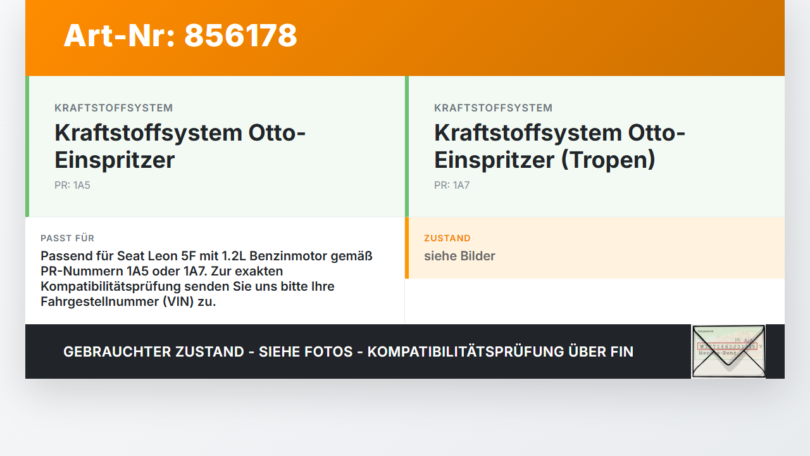Image resolution: width=810 pixels, height=456 pixels.
Task: Select the right KRAFTSTOFFSYSTEM category label
Action: pos(494,108)
